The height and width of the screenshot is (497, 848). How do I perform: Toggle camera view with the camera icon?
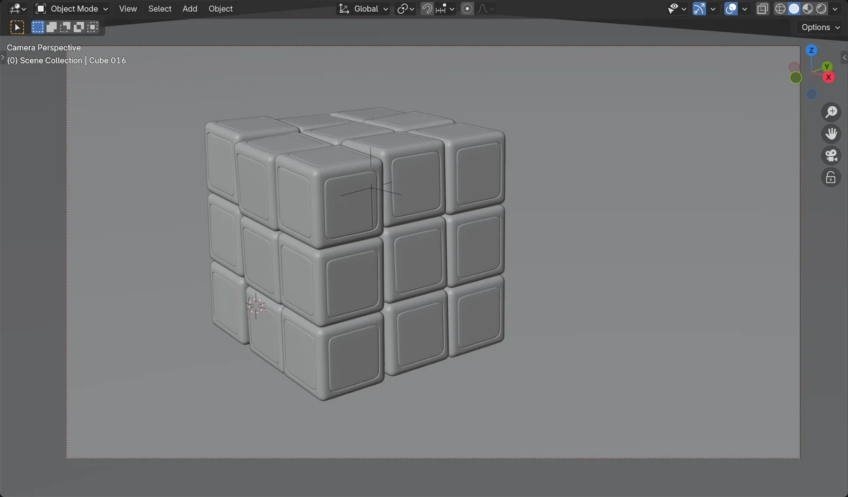coord(831,155)
